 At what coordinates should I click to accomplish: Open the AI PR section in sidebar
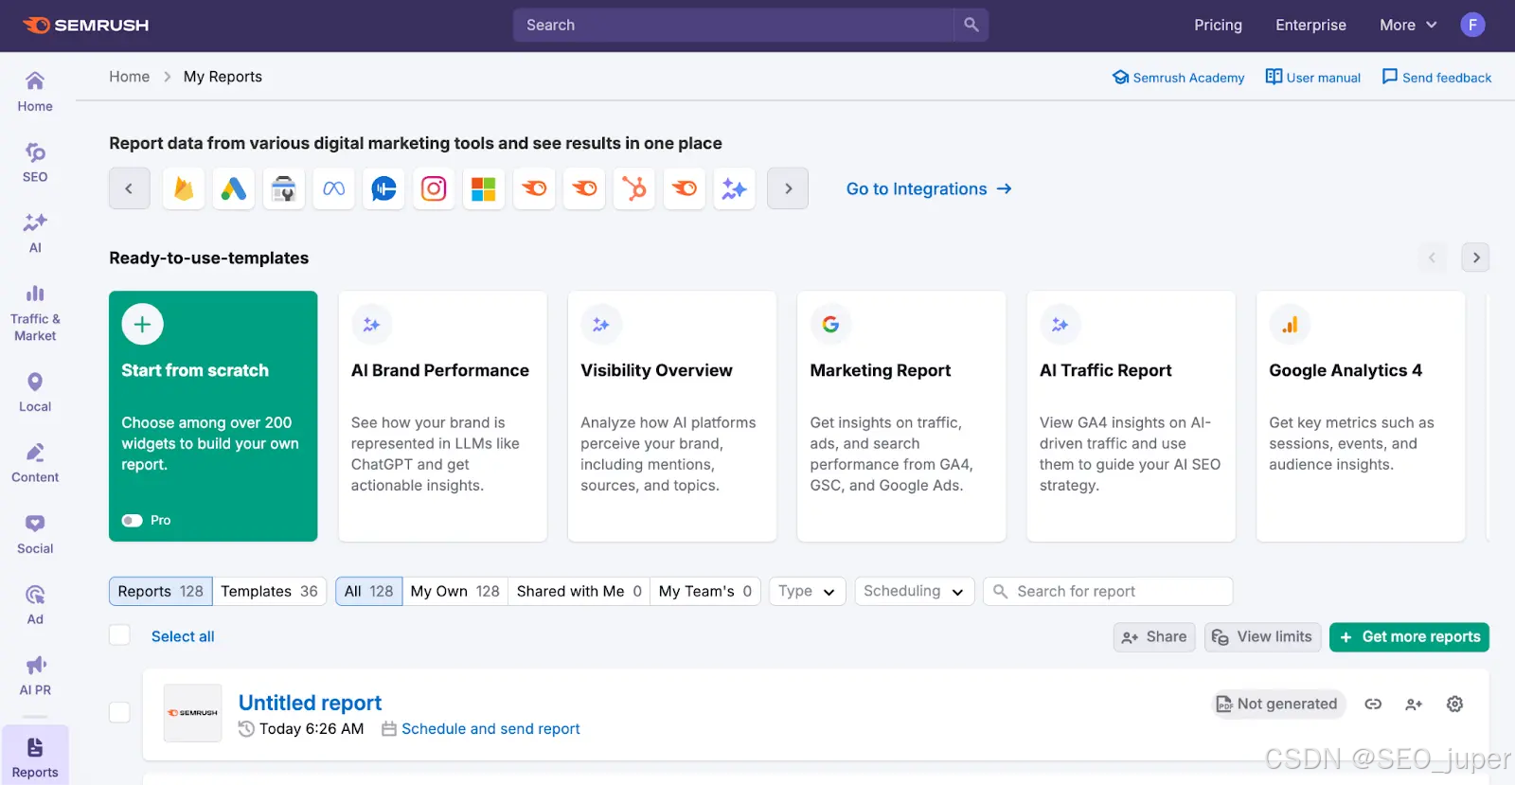35,677
